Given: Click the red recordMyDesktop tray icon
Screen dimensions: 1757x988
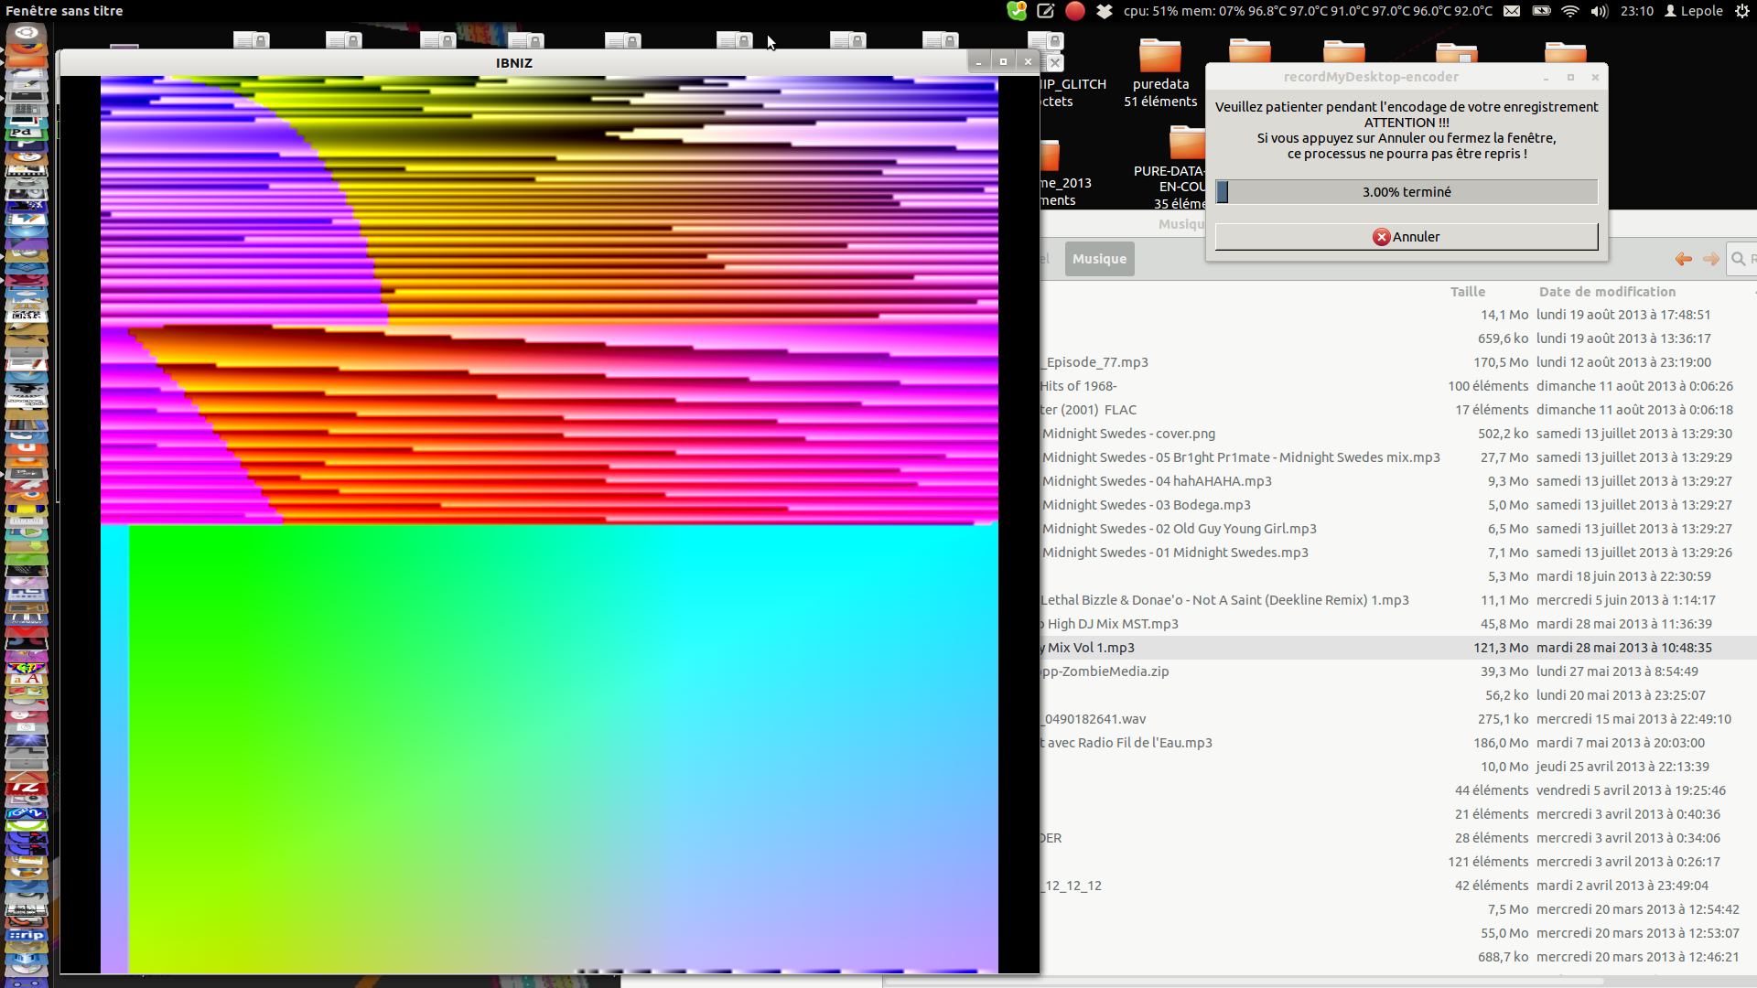Looking at the screenshot, I should 1075,11.
